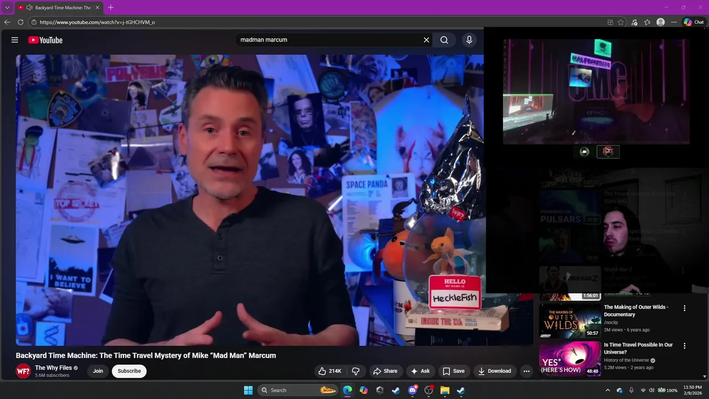This screenshot has width=709, height=399.
Task: Dislike the video with thumbs-down
Action: [356, 371]
